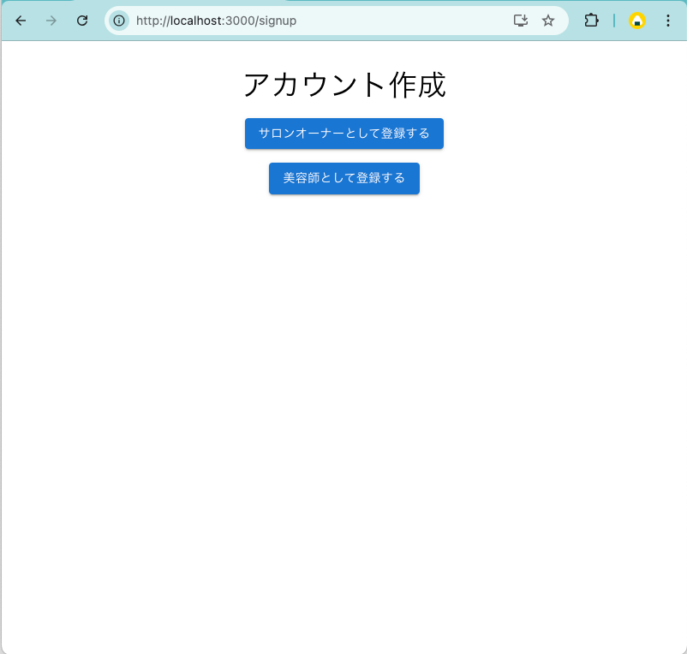The height and width of the screenshot is (654, 687).
Task: Bookmark this page with the star icon
Action: tap(548, 21)
